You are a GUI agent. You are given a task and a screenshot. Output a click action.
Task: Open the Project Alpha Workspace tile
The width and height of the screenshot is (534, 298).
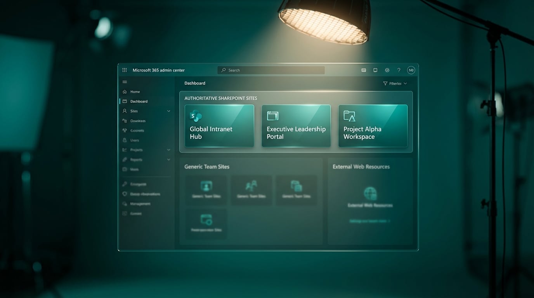coord(373,126)
